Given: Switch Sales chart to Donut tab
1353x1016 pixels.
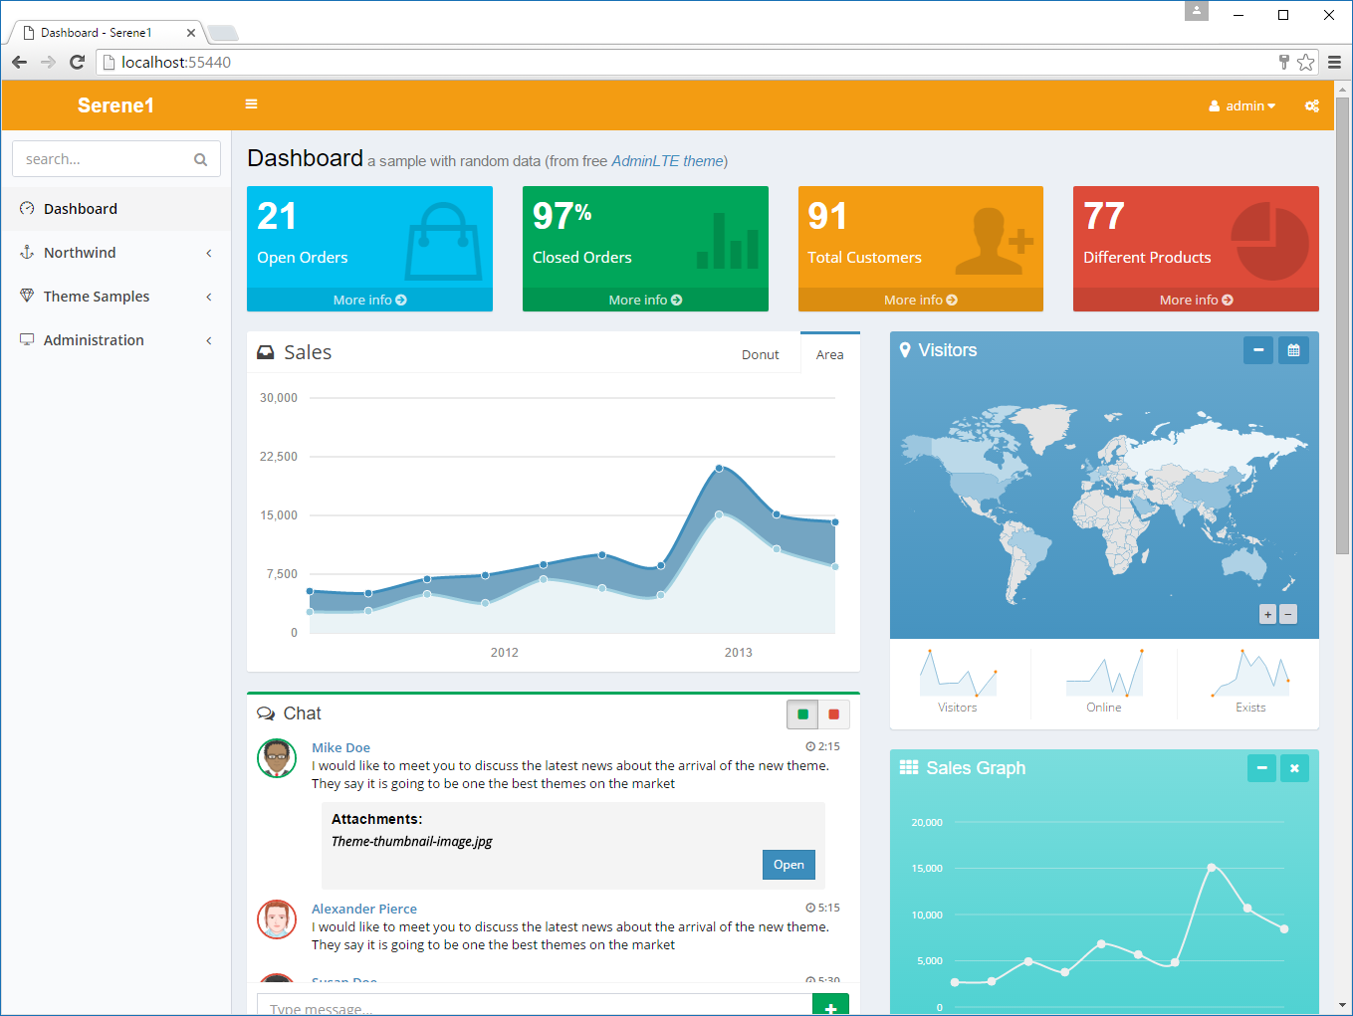Looking at the screenshot, I should click(760, 355).
